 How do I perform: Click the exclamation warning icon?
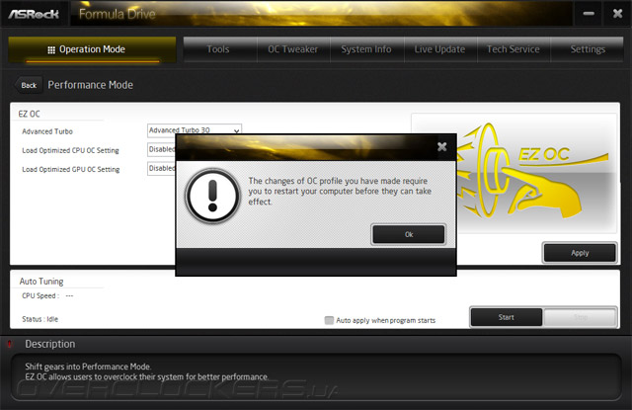coord(212,196)
